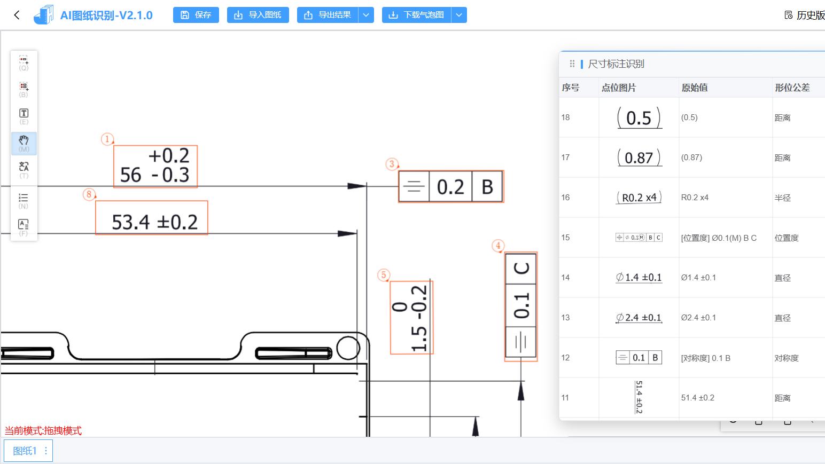Click the 保存 save button

click(196, 15)
